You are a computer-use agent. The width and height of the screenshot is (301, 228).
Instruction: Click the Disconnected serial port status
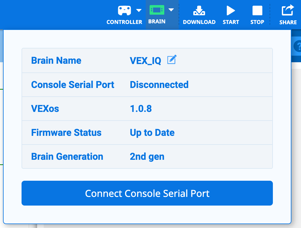coord(159,85)
